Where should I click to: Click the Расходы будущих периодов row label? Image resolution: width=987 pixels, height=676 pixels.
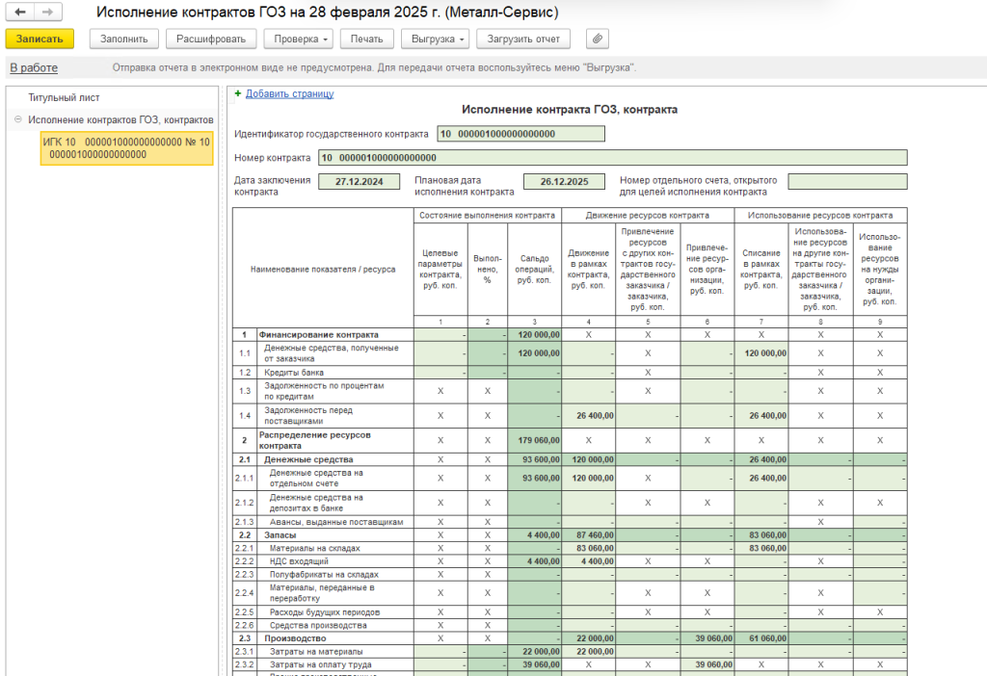click(325, 612)
